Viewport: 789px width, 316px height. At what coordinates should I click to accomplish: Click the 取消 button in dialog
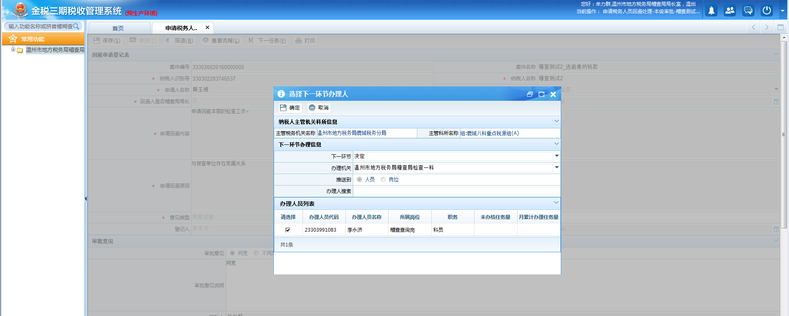319,108
